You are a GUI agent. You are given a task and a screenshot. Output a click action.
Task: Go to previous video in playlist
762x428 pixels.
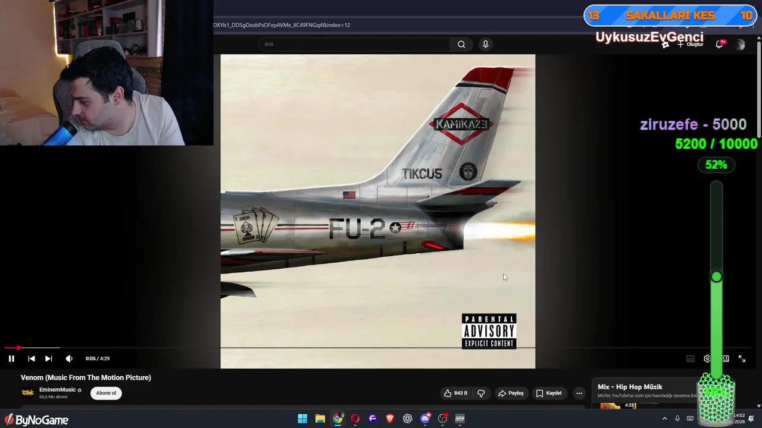point(32,358)
